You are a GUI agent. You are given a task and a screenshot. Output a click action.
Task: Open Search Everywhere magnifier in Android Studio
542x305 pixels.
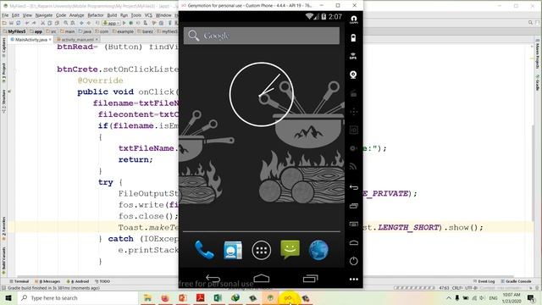coord(530,23)
